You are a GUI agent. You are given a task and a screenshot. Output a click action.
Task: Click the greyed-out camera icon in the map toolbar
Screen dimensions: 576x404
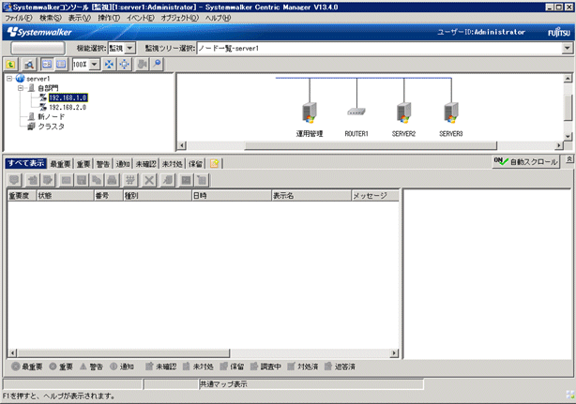(142, 65)
